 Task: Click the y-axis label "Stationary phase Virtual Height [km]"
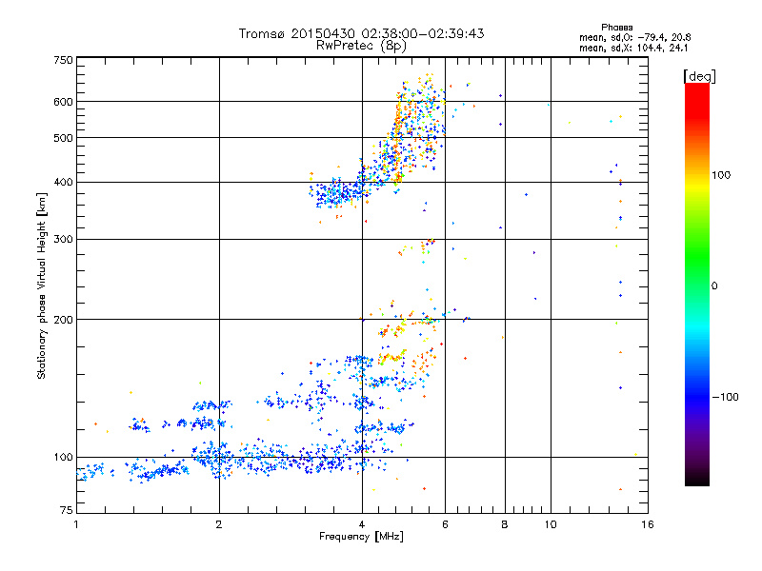click(42, 285)
